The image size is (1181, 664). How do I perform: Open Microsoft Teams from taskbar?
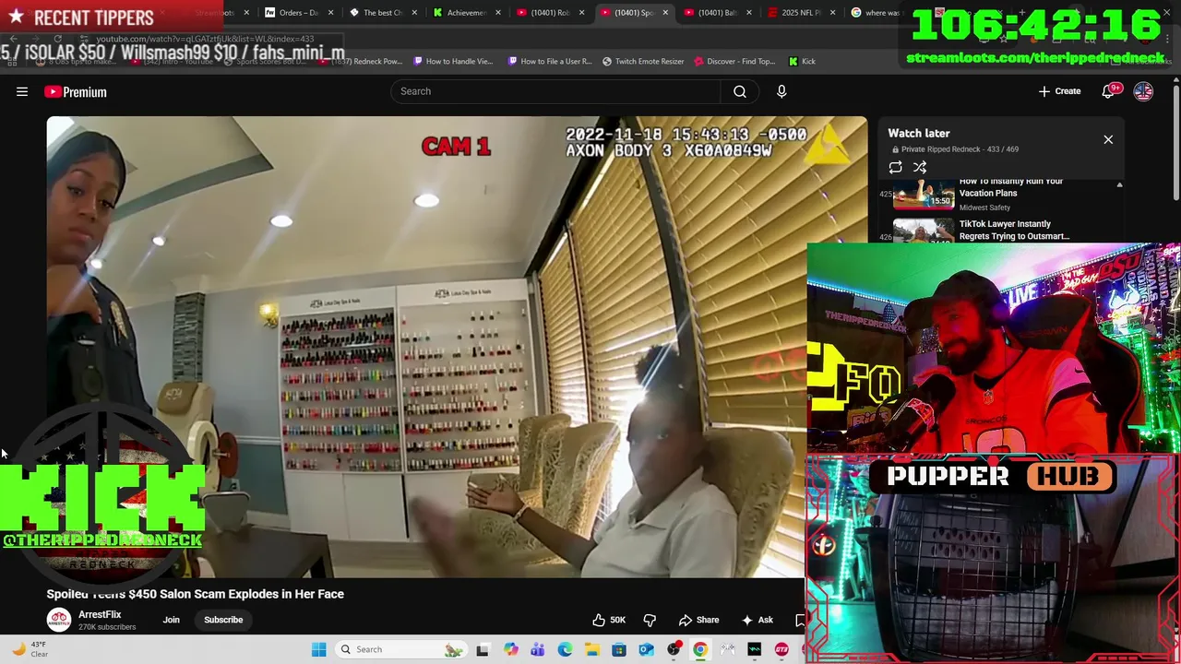coord(538,649)
